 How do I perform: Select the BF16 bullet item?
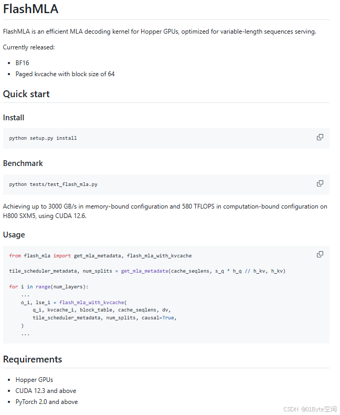[22, 63]
